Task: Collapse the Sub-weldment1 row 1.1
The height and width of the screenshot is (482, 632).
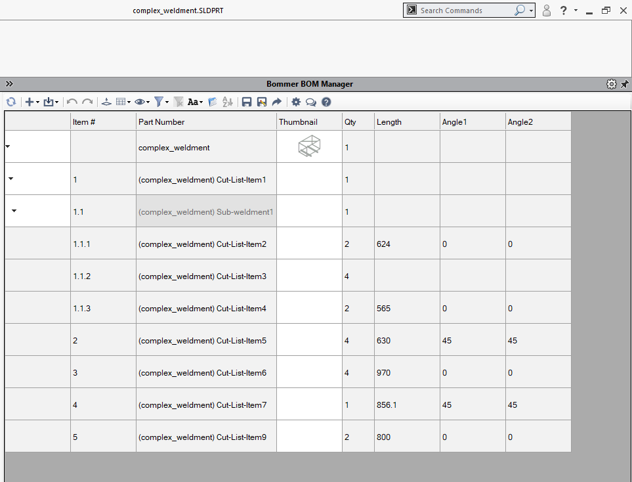Action: 14,211
